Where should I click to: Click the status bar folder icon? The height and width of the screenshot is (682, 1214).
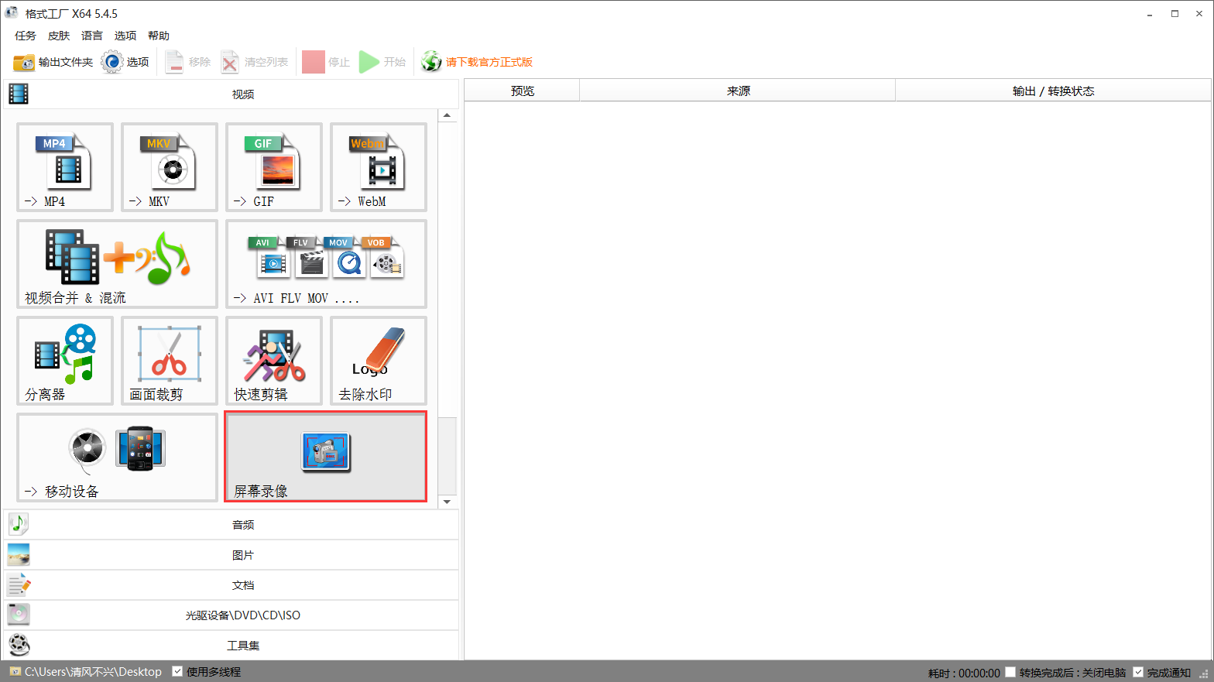(15, 672)
